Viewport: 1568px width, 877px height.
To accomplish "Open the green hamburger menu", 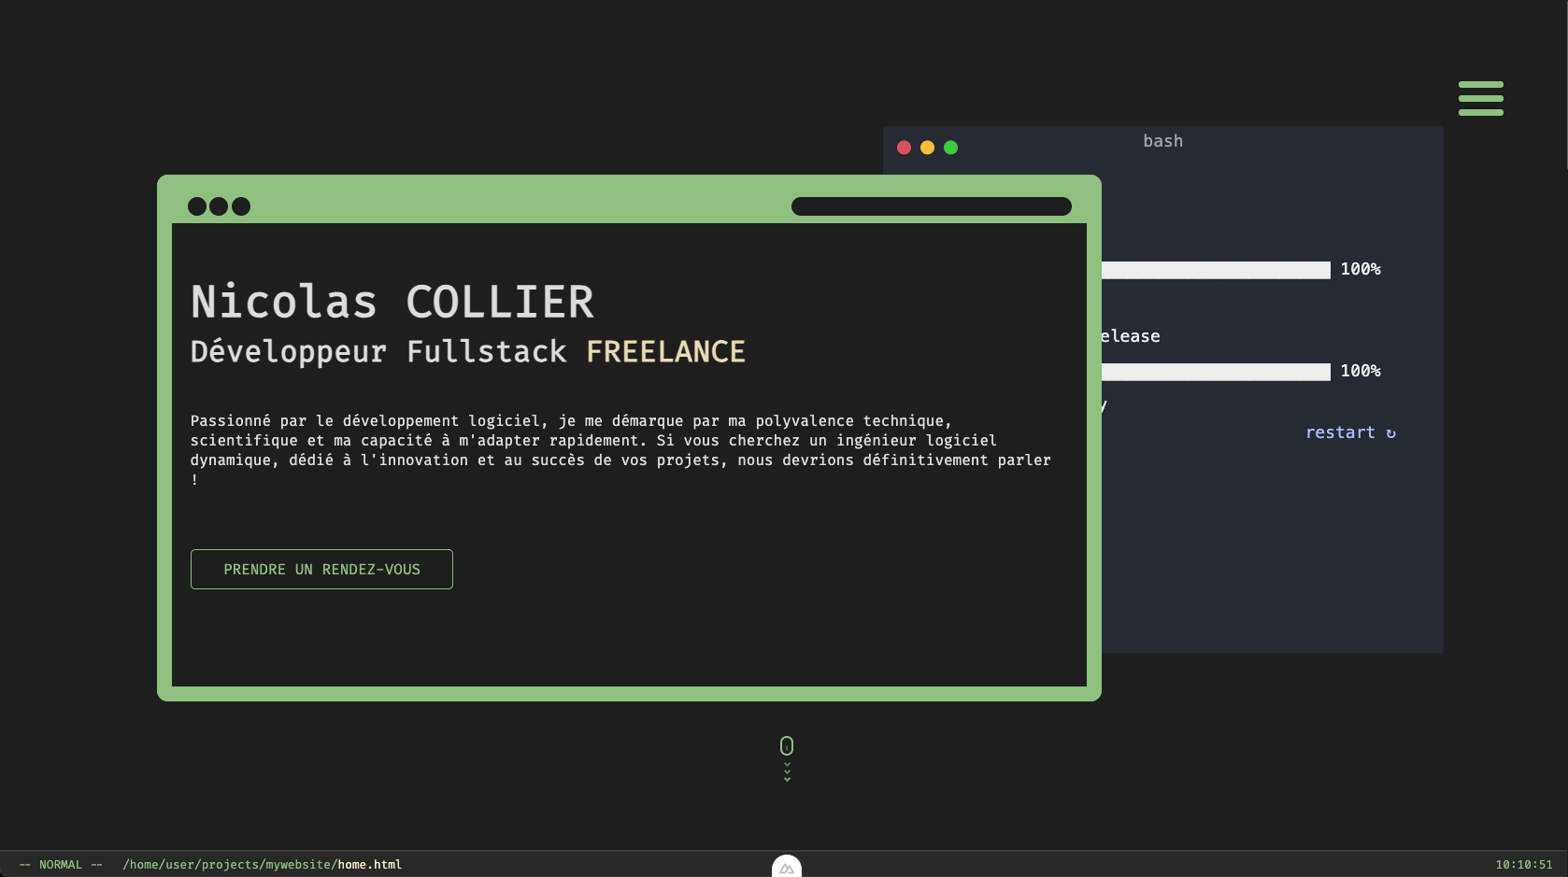I will (x=1481, y=98).
